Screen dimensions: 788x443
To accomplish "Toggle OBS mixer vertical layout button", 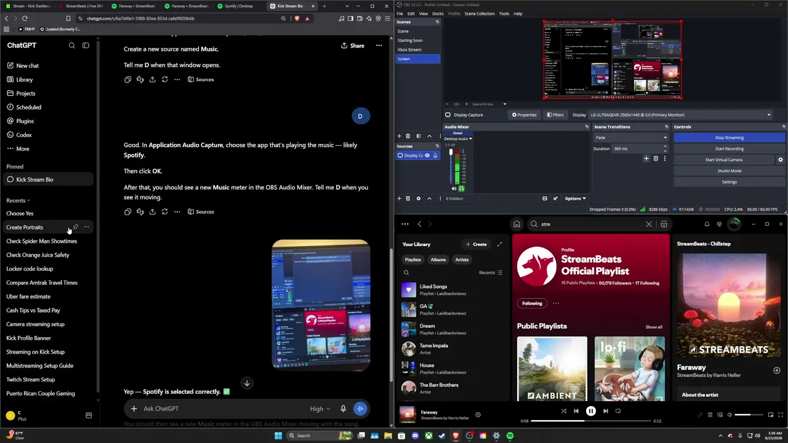I will point(545,199).
